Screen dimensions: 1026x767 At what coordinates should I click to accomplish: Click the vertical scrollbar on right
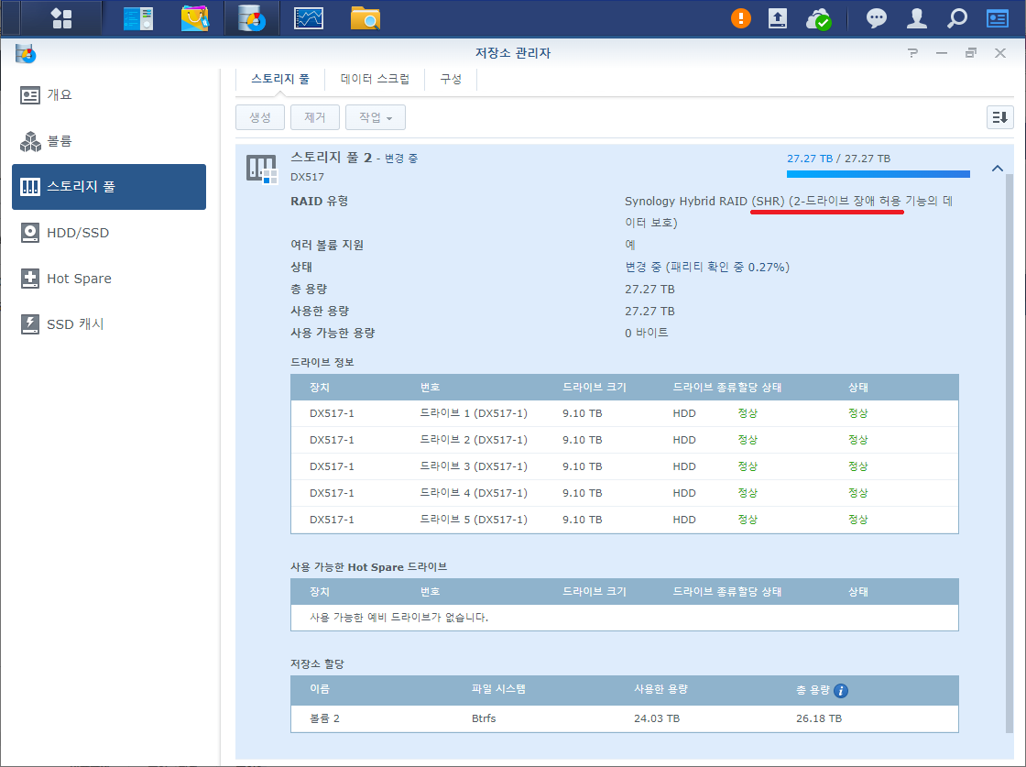pos(1009,452)
